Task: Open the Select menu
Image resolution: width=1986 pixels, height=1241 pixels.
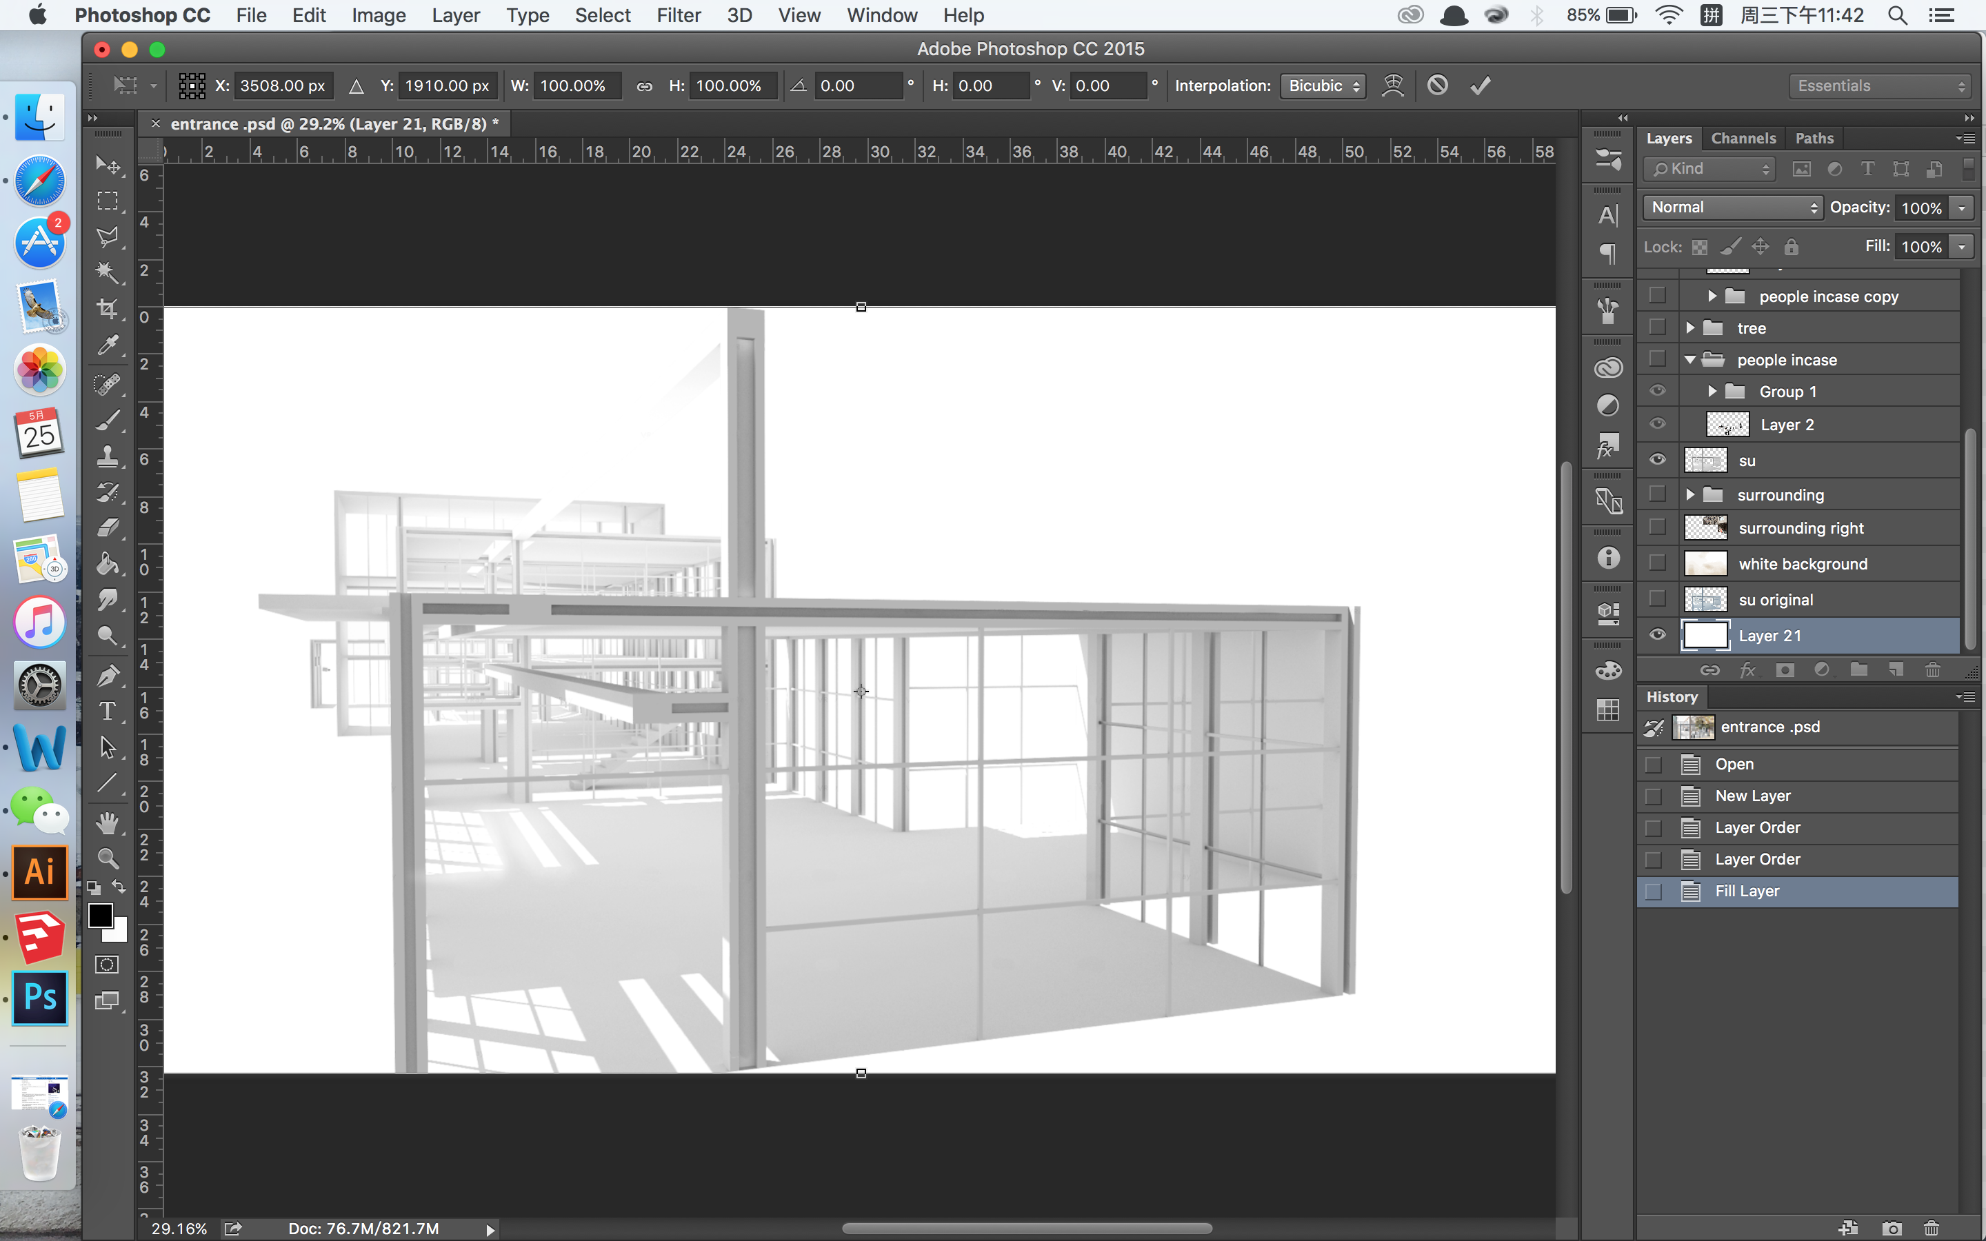Action: pos(603,16)
